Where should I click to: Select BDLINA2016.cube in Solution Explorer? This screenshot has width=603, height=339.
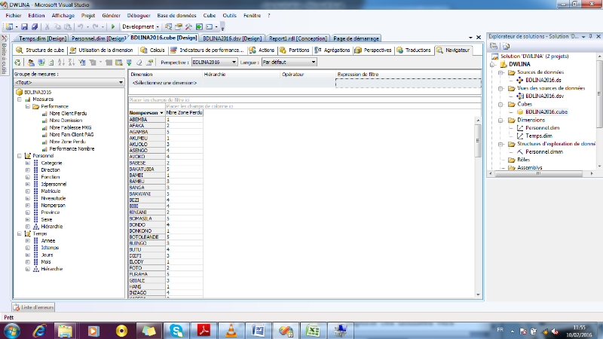[546, 111]
